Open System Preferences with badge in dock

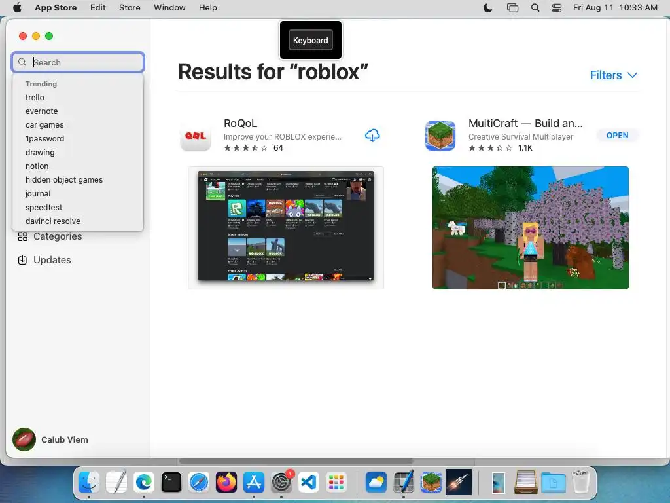point(281,483)
